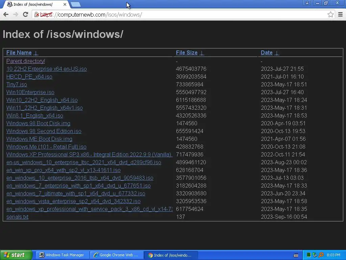Image resolution: width=346 pixels, height=260 pixels.
Task: Sort the listing by File Size header
Action: (x=187, y=52)
